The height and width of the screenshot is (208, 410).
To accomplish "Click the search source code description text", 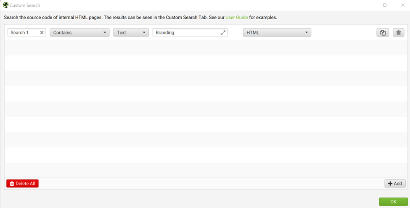I will pos(114,18).
